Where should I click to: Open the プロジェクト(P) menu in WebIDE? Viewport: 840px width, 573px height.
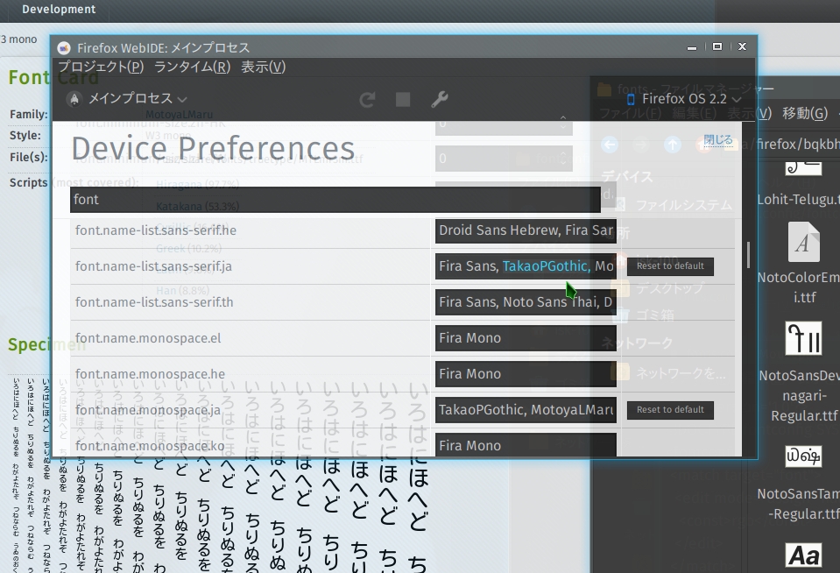[101, 67]
